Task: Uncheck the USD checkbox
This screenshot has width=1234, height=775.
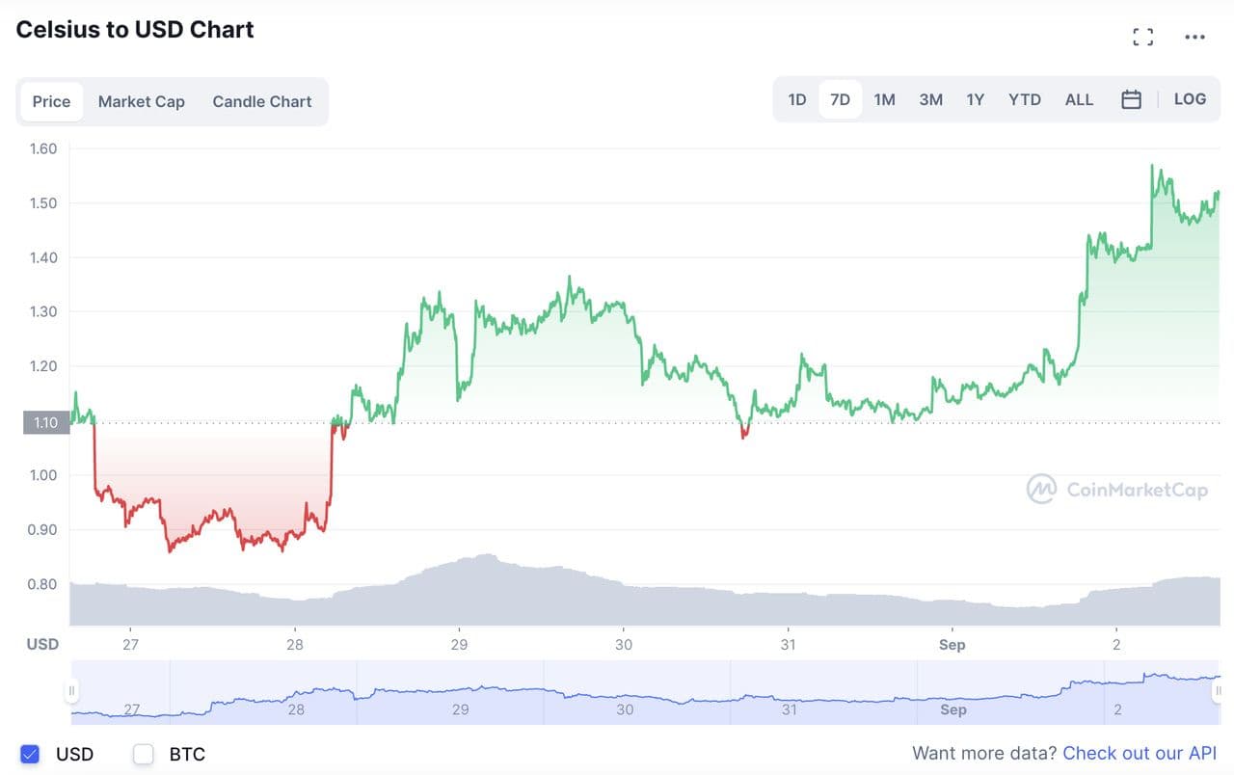Action: (x=30, y=754)
